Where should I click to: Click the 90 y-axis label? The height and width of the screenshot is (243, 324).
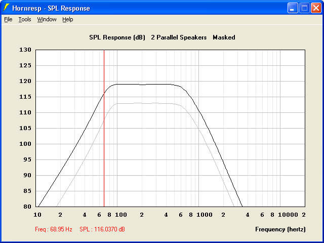(x=27, y=176)
